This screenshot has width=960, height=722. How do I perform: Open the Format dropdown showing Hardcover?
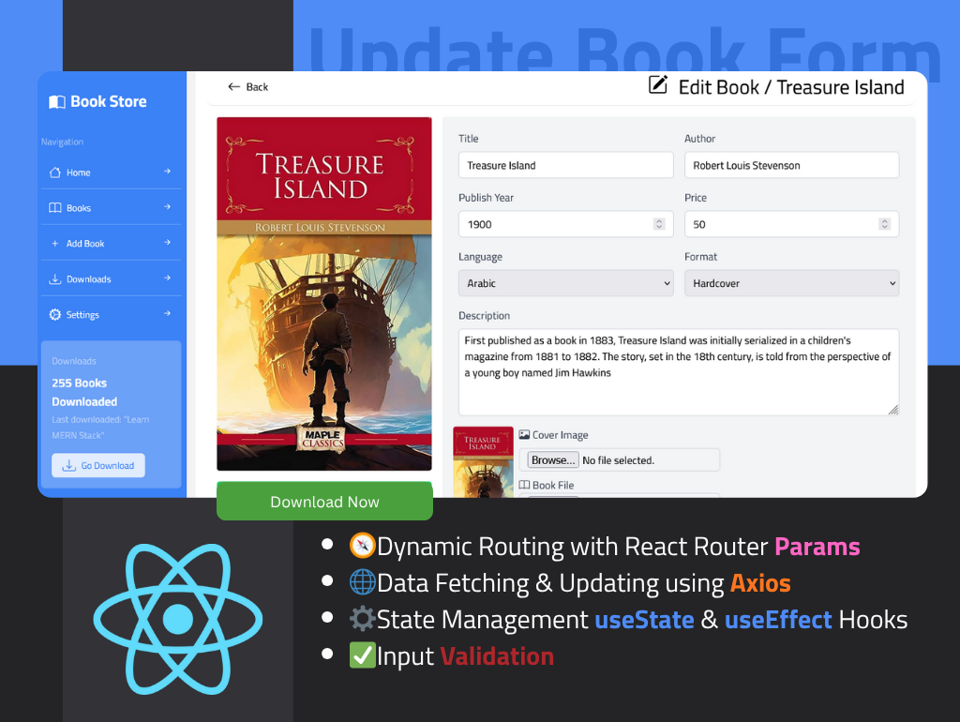coord(791,283)
